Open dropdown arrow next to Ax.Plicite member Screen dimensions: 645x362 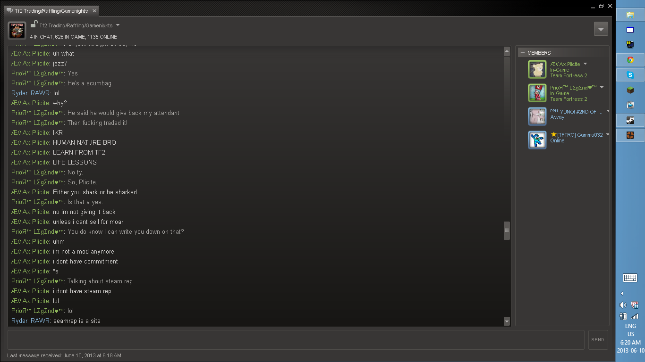pyautogui.click(x=585, y=64)
